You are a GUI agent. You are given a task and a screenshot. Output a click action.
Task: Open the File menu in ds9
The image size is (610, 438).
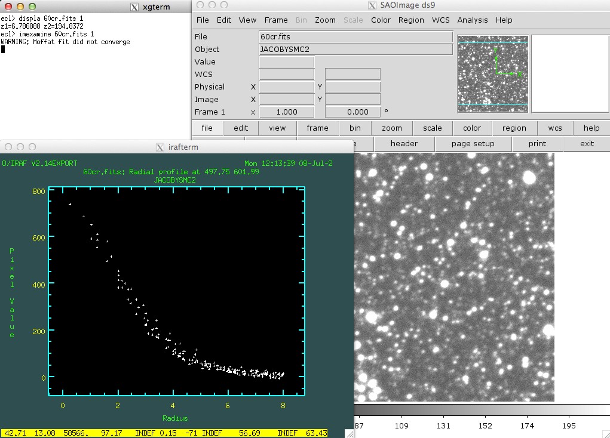203,20
